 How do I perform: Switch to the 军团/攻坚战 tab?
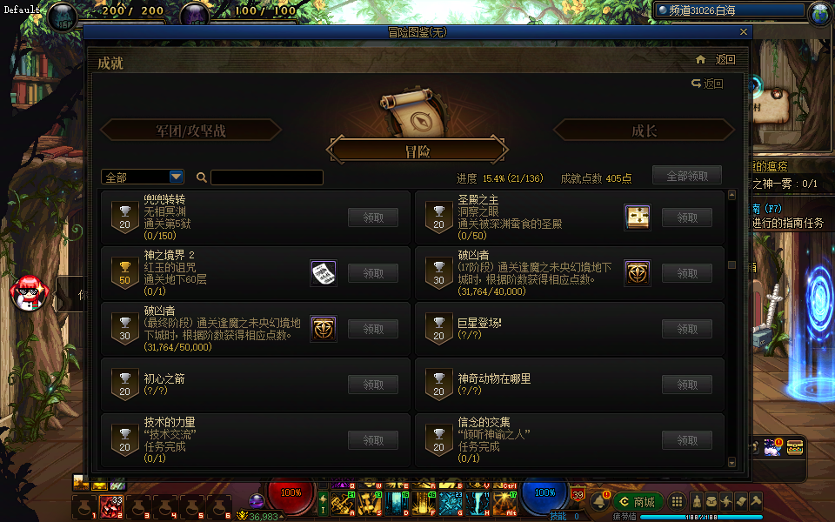(x=190, y=130)
